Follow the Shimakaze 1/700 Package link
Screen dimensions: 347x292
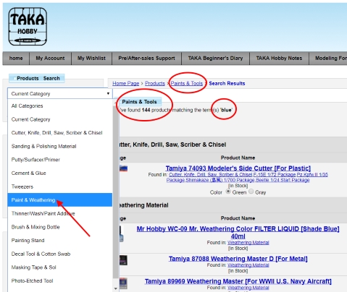pos(220,180)
